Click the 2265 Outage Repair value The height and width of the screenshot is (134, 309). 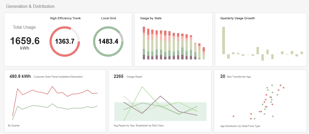119,76
